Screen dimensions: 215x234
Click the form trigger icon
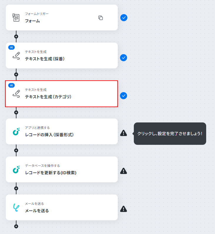click(16, 18)
